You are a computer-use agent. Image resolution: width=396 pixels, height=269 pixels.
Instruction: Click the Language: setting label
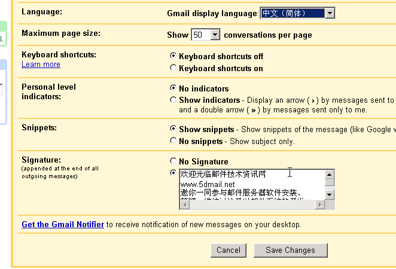click(x=42, y=11)
